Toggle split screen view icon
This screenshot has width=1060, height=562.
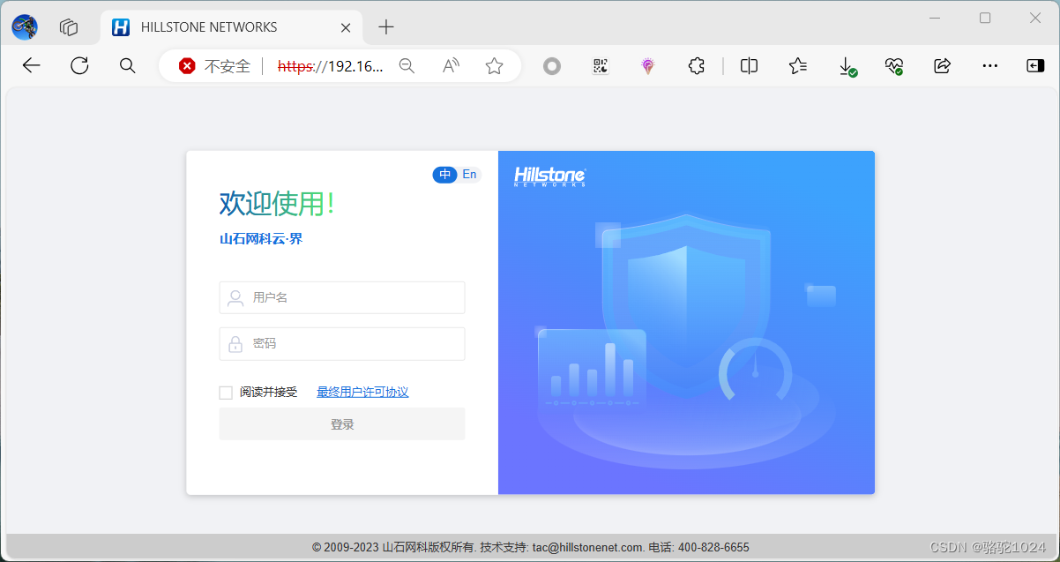click(749, 65)
